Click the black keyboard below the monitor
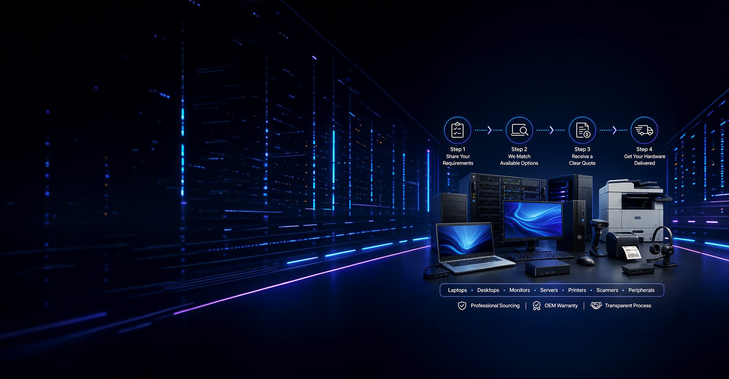 [x=541, y=256]
